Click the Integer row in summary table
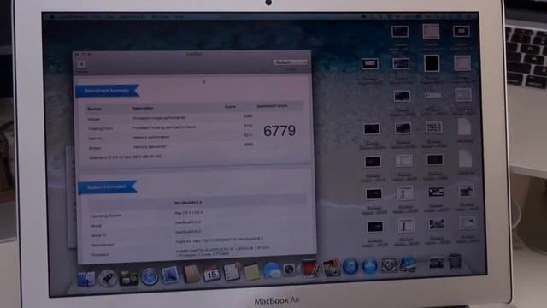 click(x=170, y=118)
